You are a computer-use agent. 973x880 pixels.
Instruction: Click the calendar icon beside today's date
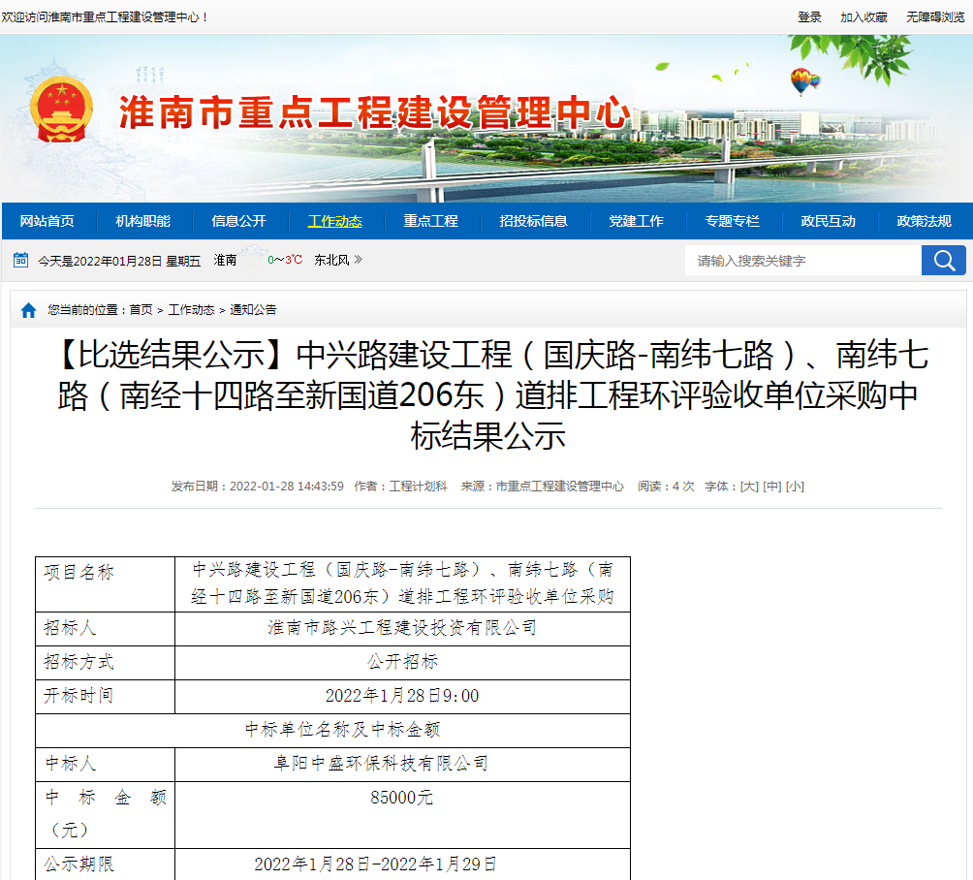pyautogui.click(x=21, y=260)
